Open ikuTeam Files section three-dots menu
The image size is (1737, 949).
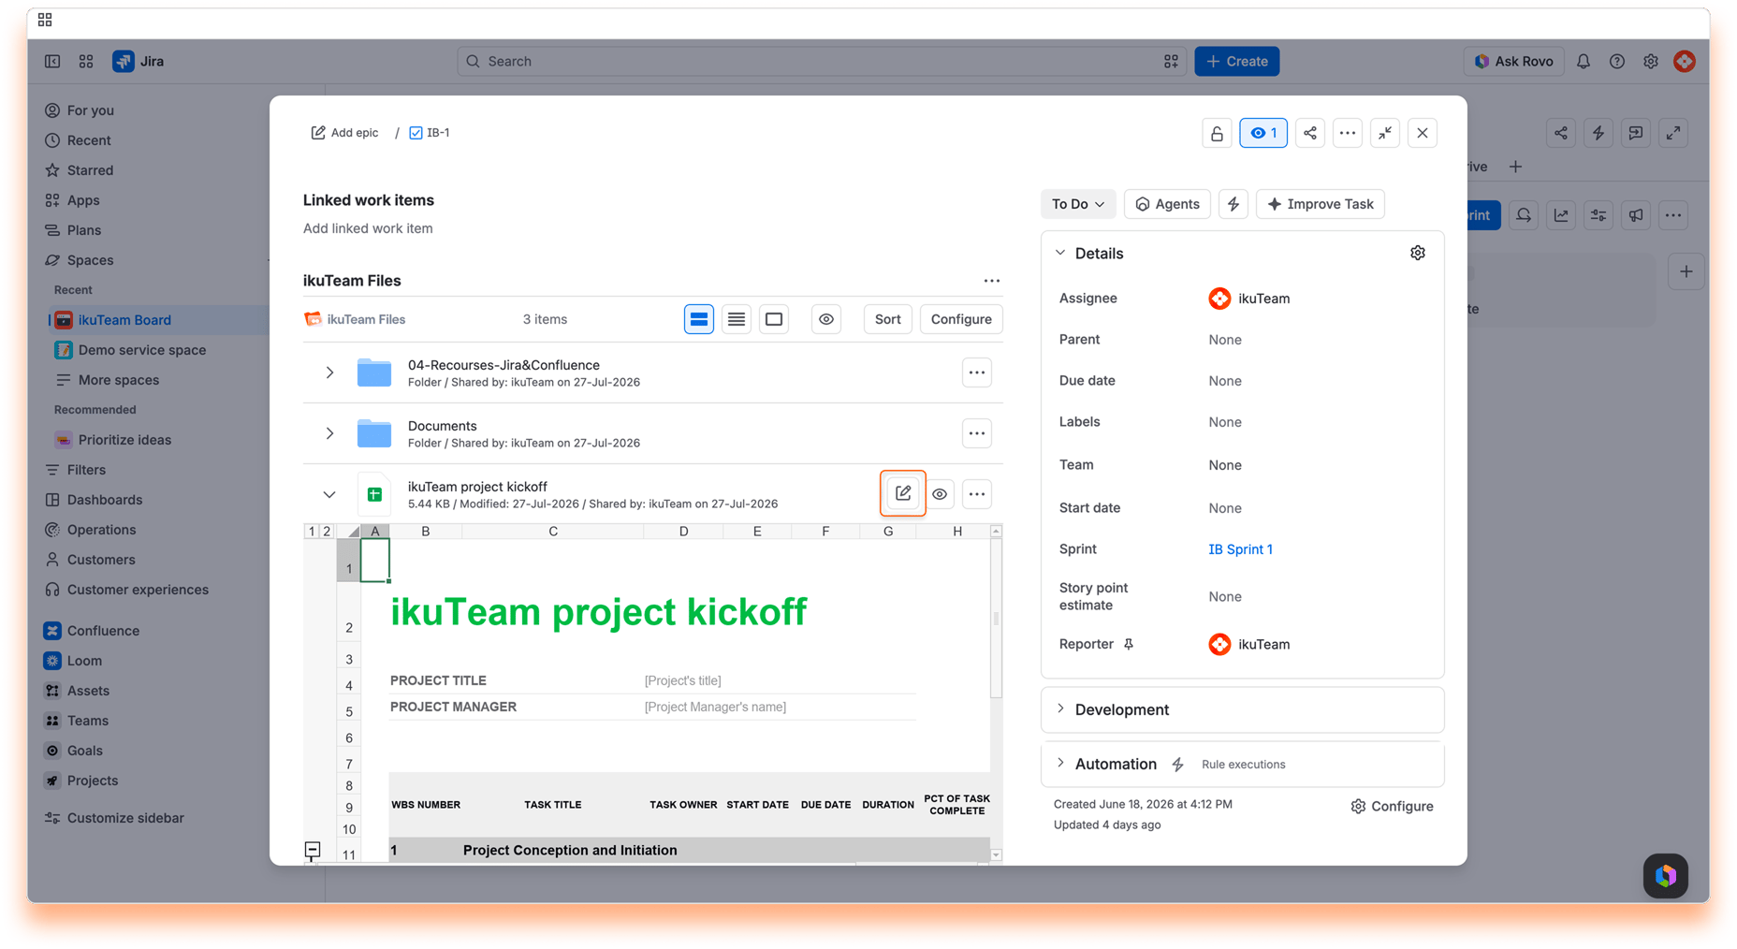991,281
